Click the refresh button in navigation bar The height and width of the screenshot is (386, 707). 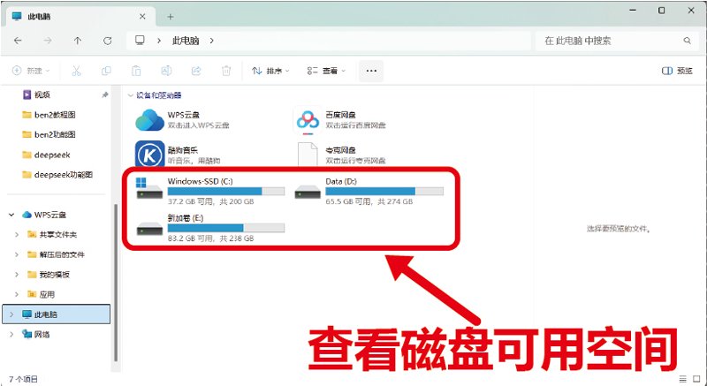[x=107, y=41]
